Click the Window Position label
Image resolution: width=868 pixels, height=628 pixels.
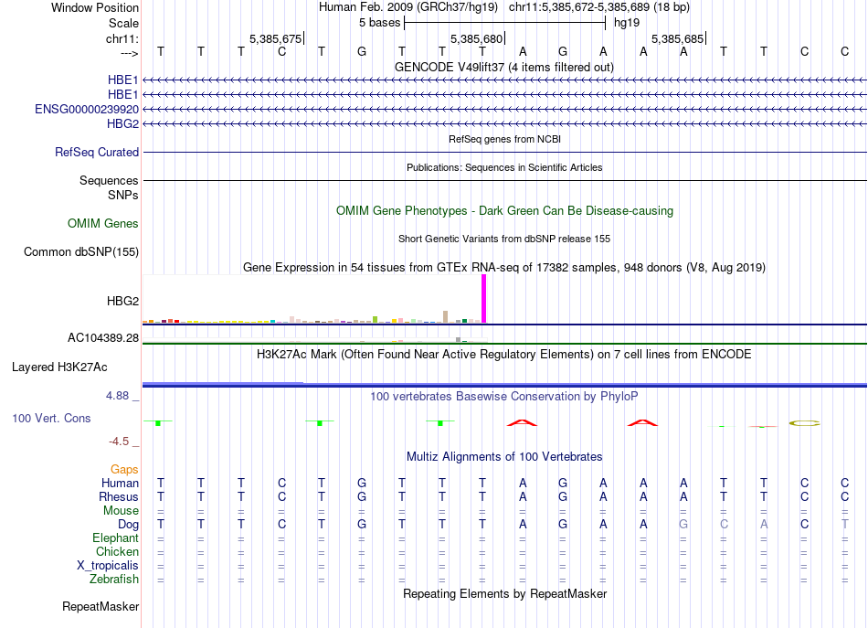pyautogui.click(x=95, y=7)
